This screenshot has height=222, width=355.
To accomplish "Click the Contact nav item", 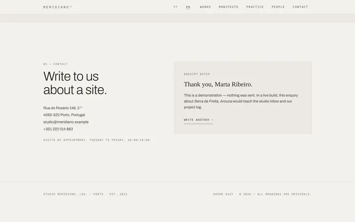I will click(x=300, y=7).
